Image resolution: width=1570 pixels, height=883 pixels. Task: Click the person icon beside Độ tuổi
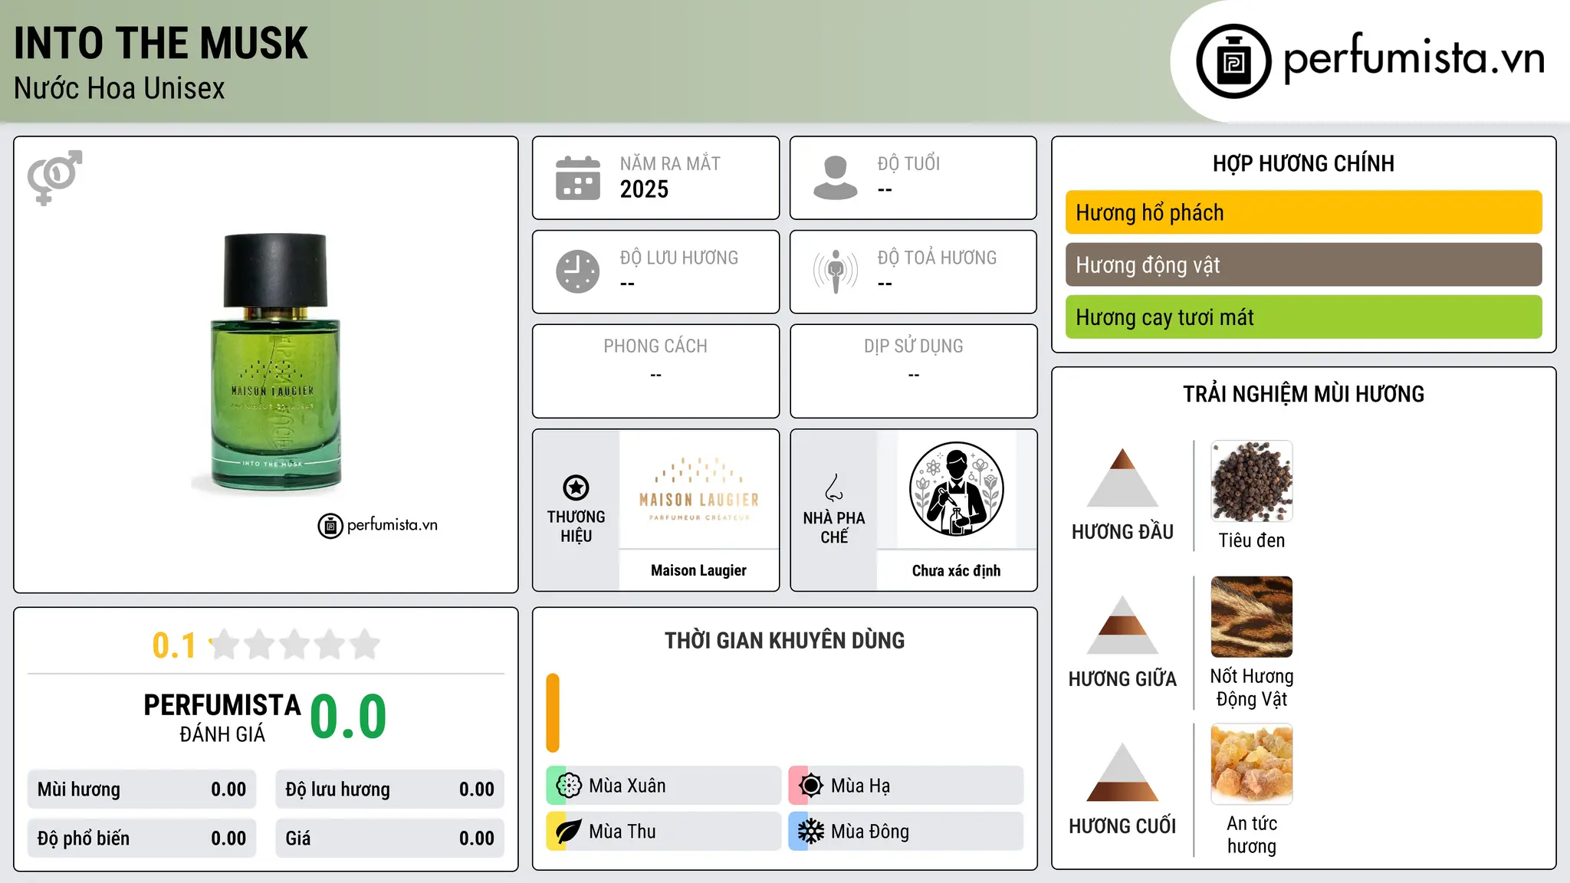coord(836,178)
